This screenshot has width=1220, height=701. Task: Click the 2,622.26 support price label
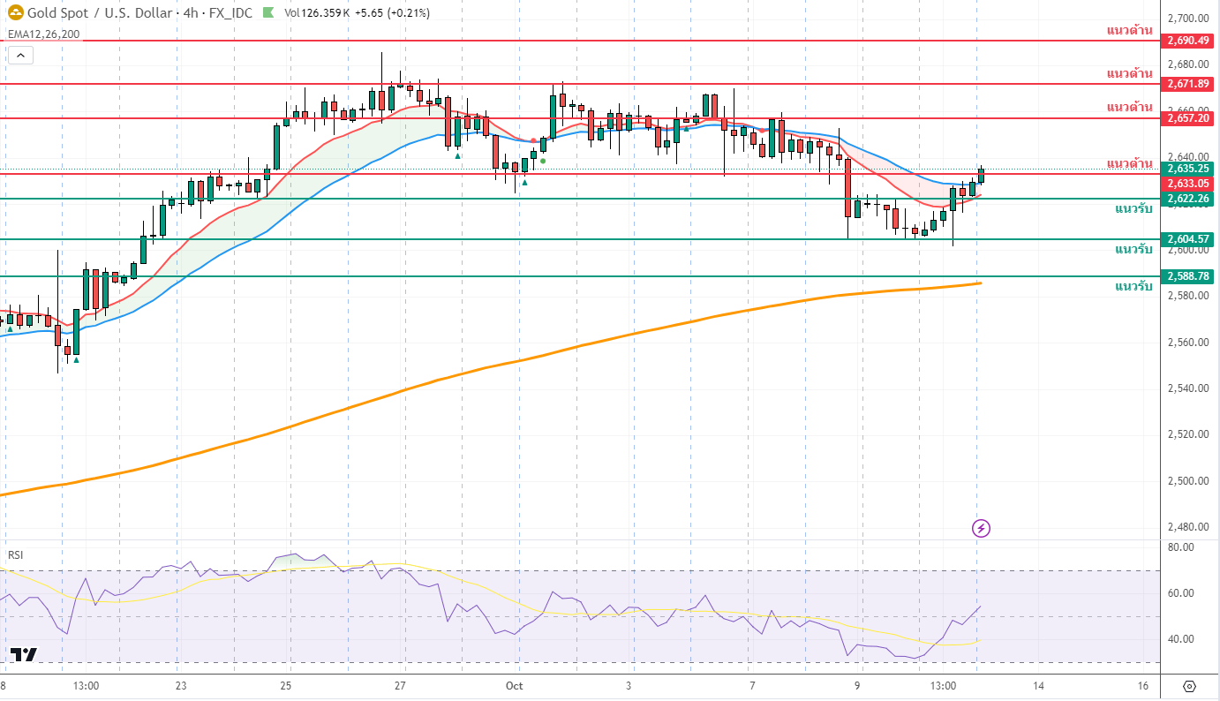(1187, 199)
